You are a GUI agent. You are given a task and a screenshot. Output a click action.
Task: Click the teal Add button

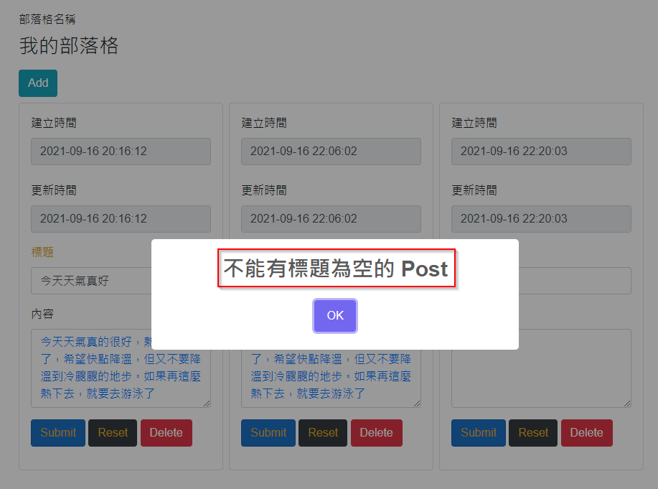pyautogui.click(x=38, y=83)
